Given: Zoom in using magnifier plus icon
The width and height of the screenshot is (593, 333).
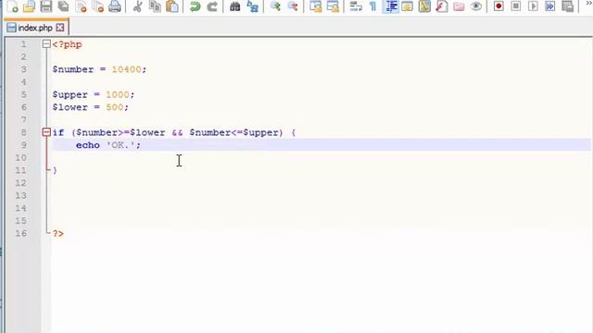Looking at the screenshot, I should [275, 6].
